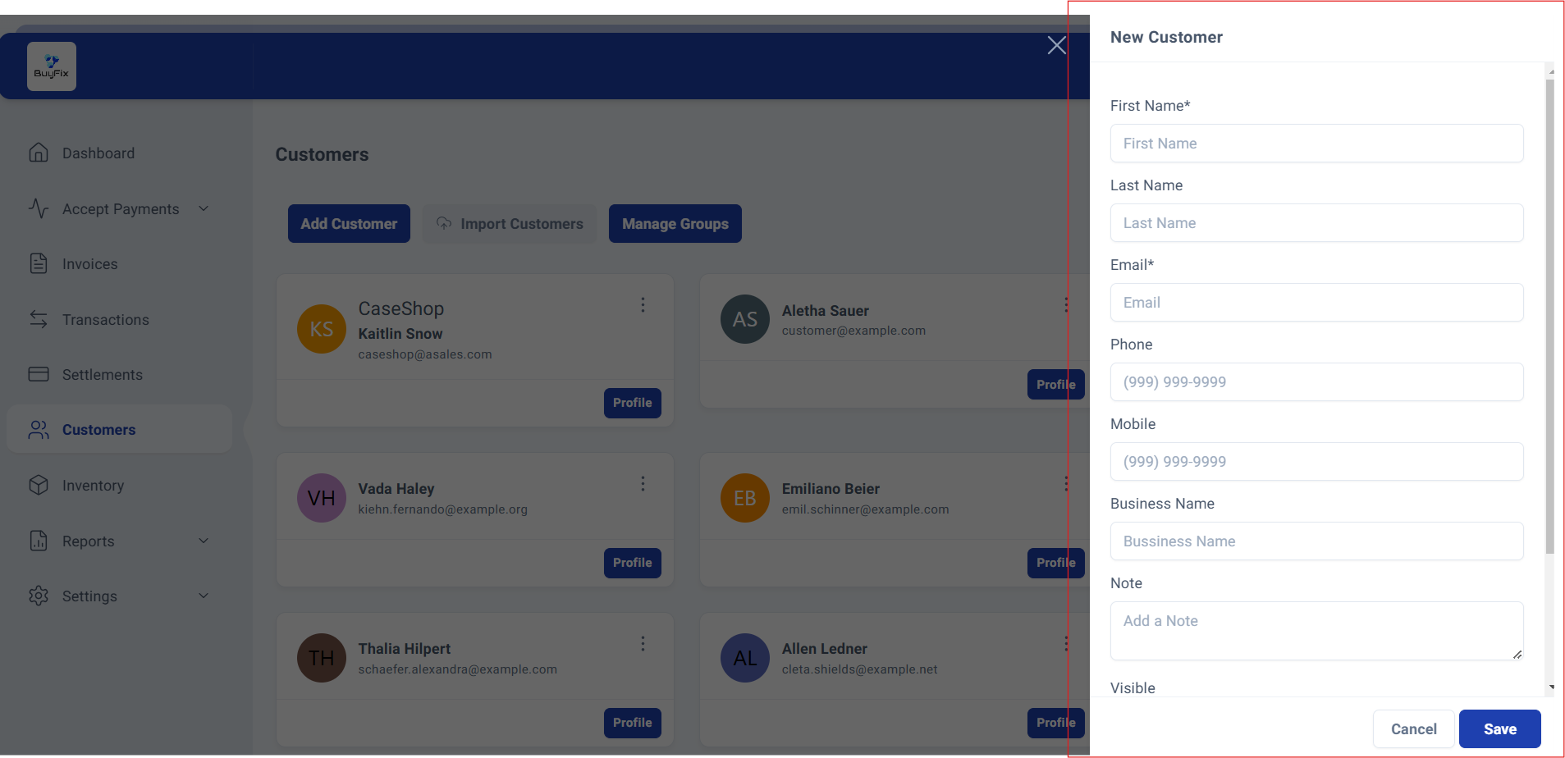Click the AL avatar
The width and height of the screenshot is (1565, 758).
(745, 658)
